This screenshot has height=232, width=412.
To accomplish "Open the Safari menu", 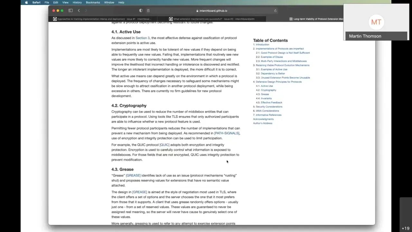I will [36, 2].
